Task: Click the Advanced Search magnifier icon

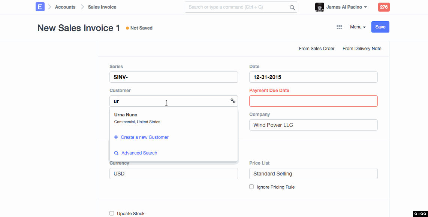Action: click(x=116, y=153)
